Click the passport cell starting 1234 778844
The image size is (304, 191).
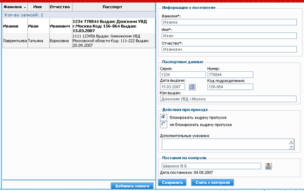(114, 26)
